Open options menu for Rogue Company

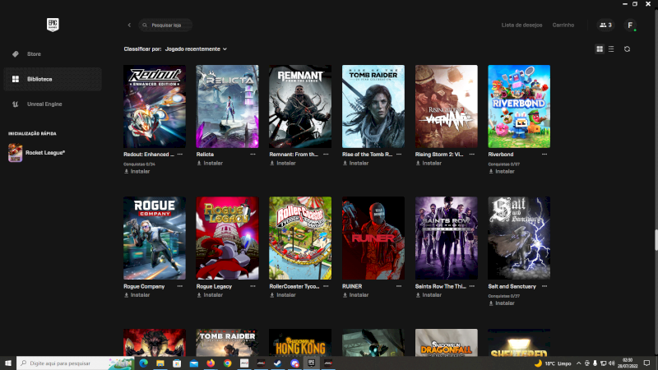tap(179, 286)
